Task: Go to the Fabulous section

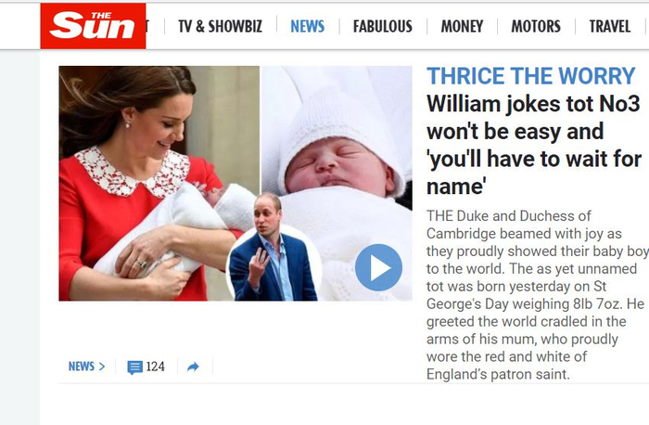Action: tap(383, 27)
